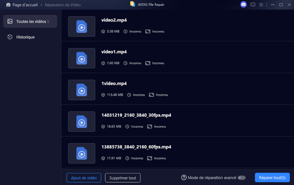Viewport: 294px width, 185px height.
Task: Click the 3.58 MB size value
Action: (x=113, y=32)
